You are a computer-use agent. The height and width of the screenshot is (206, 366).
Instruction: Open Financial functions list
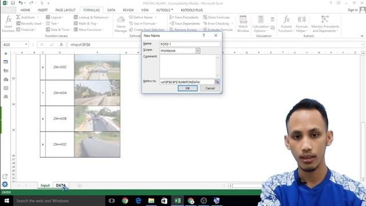[x=26, y=30]
